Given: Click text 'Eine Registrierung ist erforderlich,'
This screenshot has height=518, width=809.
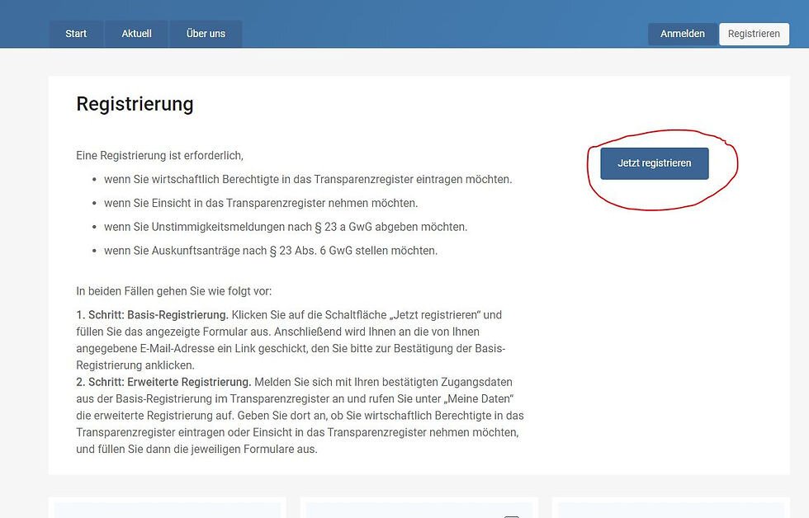Looking at the screenshot, I should coord(159,155).
